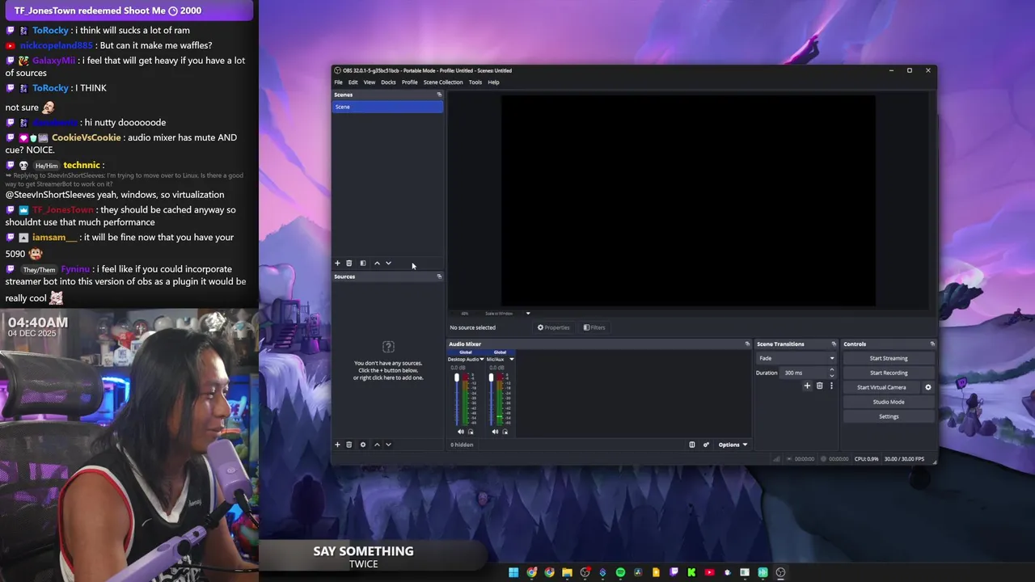Screen dimensions: 1035x582
Task: Pop out the Scenes dock
Action: coord(439,95)
